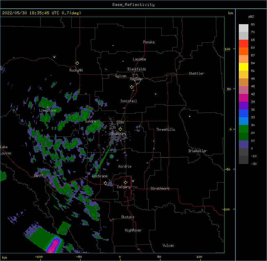The width and height of the screenshot is (267, 261).
Task: Click the Drumheller label
Action: click(x=198, y=151)
